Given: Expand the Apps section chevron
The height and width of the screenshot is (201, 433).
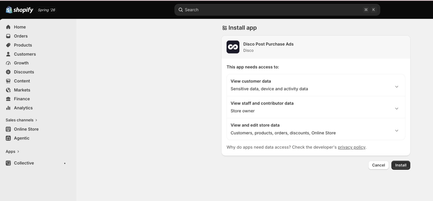Looking at the screenshot, I should click(x=18, y=151).
